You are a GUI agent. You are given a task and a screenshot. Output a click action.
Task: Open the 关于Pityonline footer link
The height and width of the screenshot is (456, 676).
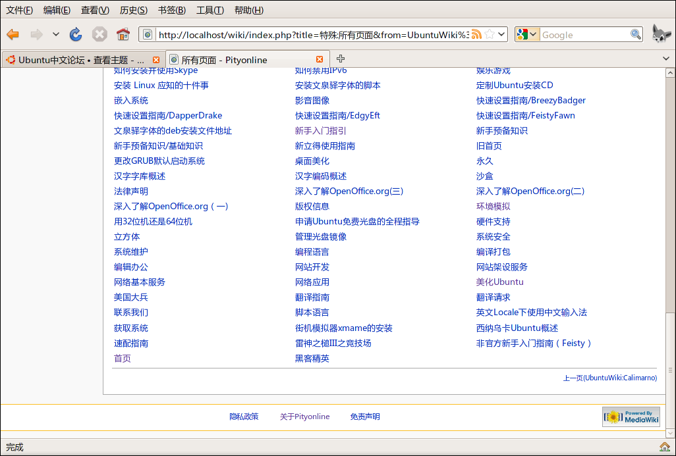click(305, 417)
